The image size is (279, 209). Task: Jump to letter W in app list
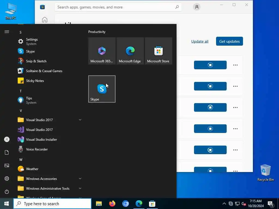click(21, 159)
